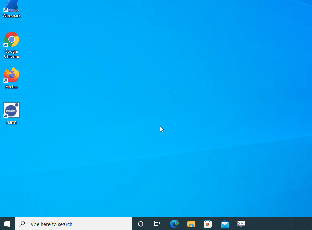
Task: Select the Google Chrome desktop shortcut icon
Action: [12, 40]
